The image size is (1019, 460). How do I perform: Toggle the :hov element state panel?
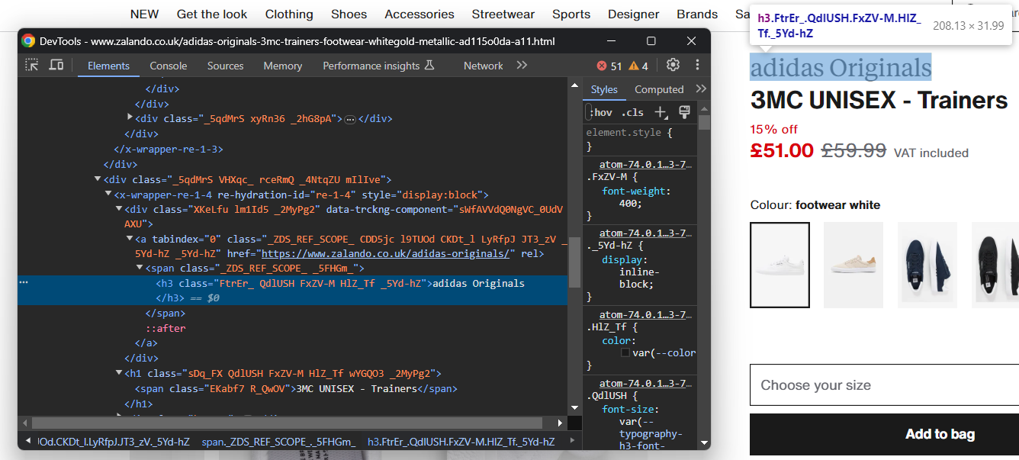[600, 112]
